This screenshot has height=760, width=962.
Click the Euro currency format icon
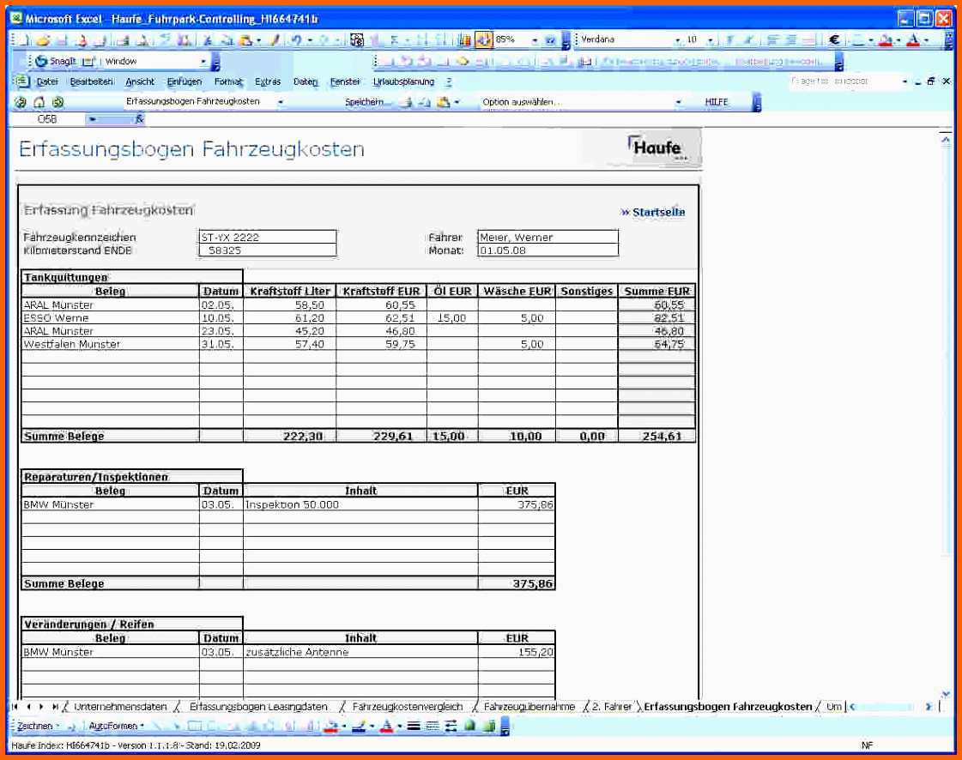pos(834,39)
